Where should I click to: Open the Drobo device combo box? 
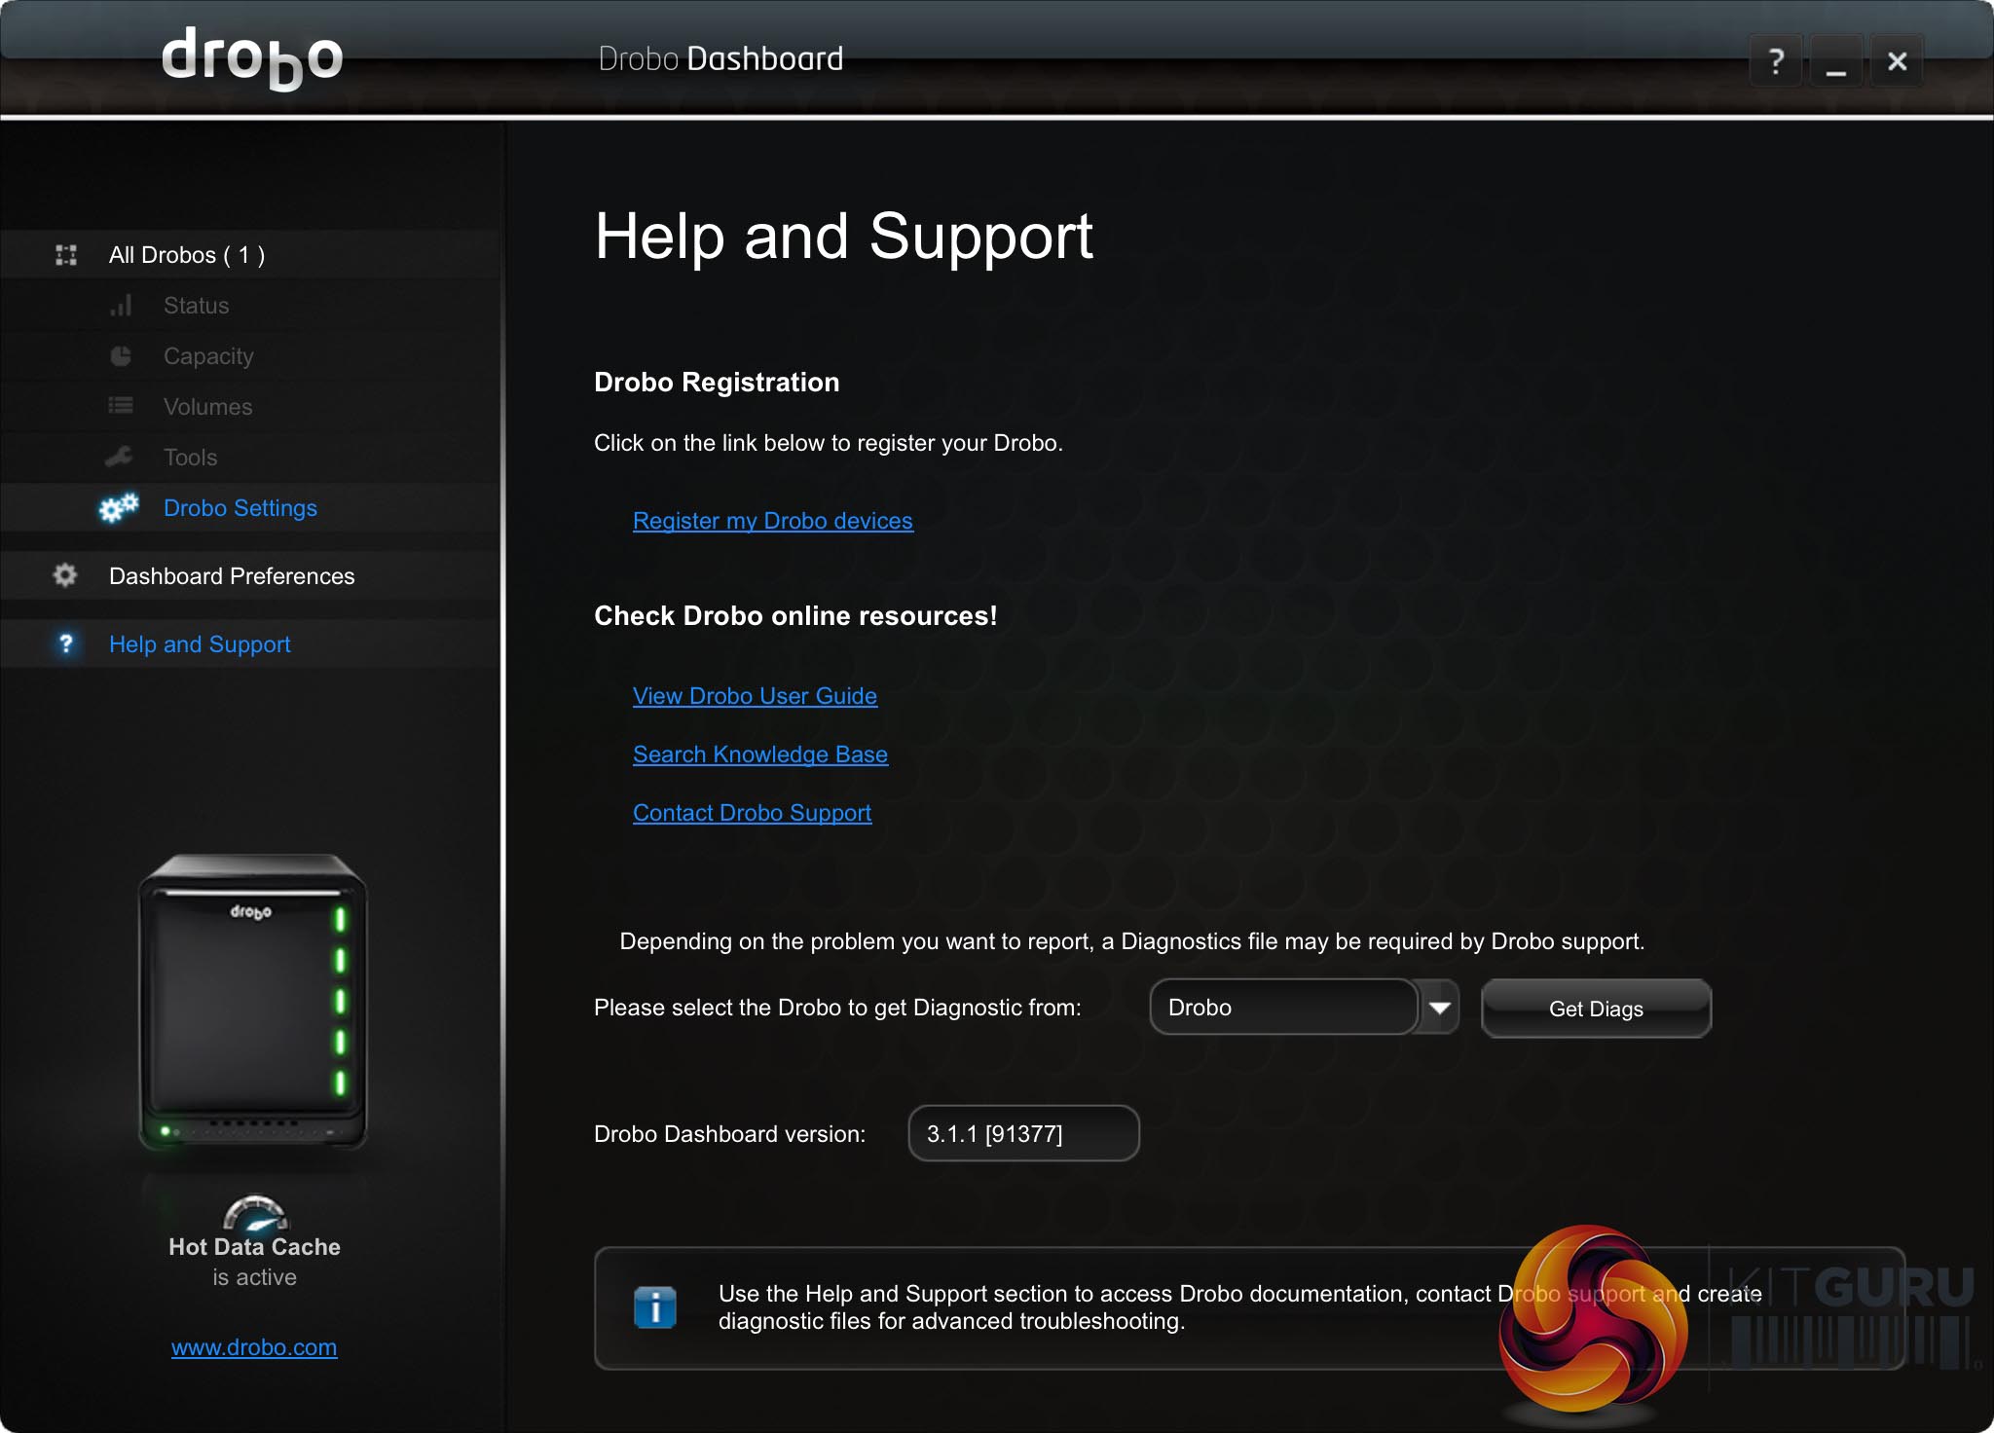pos(1283,1008)
